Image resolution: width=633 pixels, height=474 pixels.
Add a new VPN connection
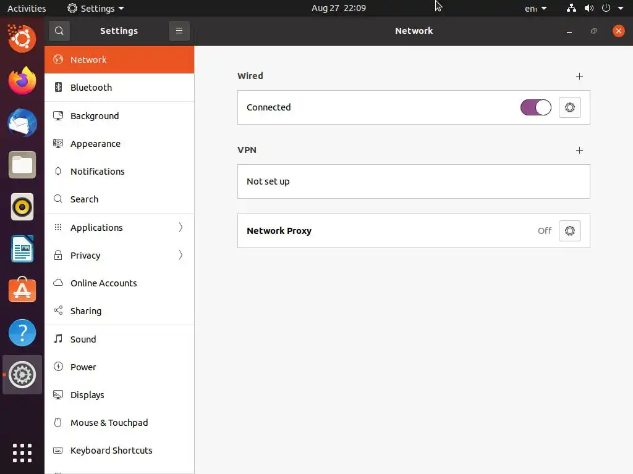pos(579,151)
